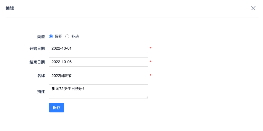Click the 描述 field label

click(x=41, y=91)
